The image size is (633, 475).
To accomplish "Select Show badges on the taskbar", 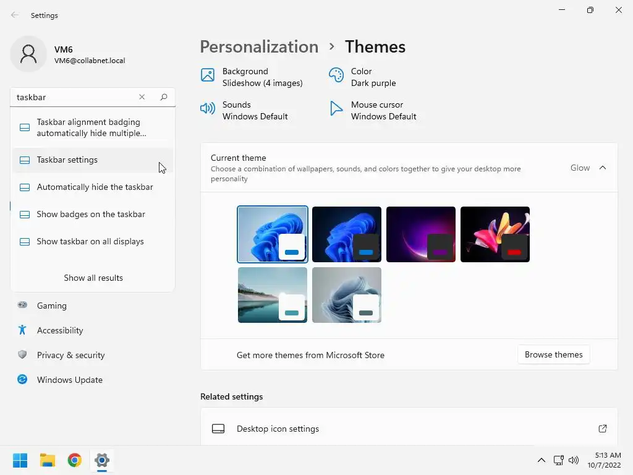I will [x=93, y=214].
